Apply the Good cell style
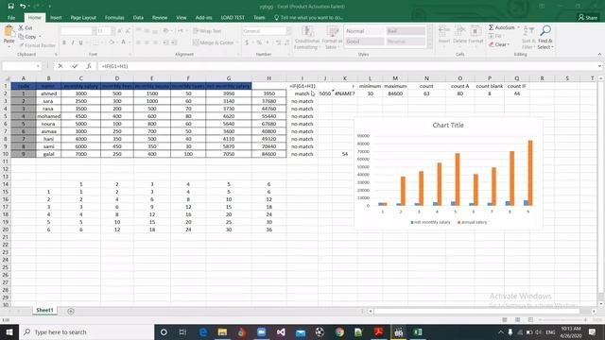605x340 pixels. [x=364, y=42]
